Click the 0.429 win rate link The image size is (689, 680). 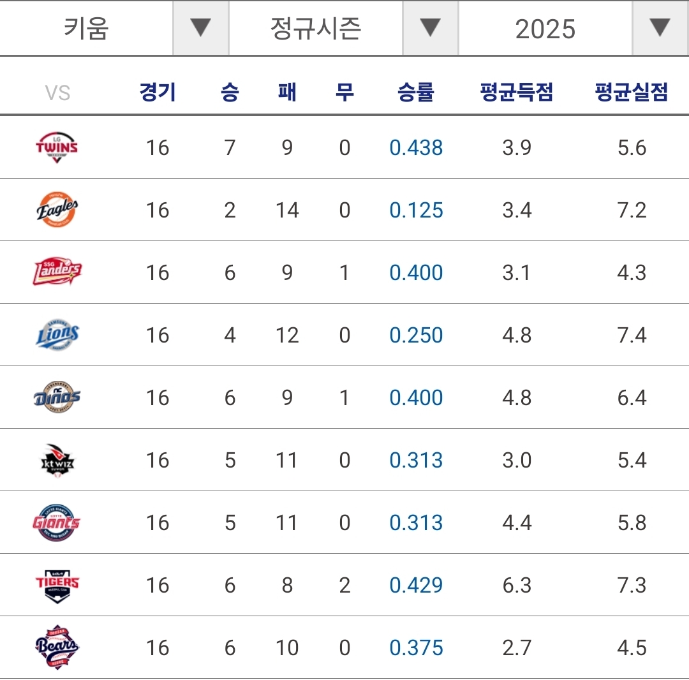tap(416, 586)
